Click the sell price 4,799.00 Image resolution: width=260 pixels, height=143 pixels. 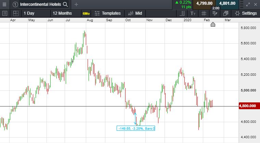tap(204, 3)
